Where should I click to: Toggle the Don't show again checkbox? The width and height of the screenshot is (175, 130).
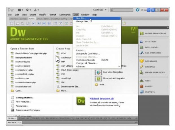[12, 116]
